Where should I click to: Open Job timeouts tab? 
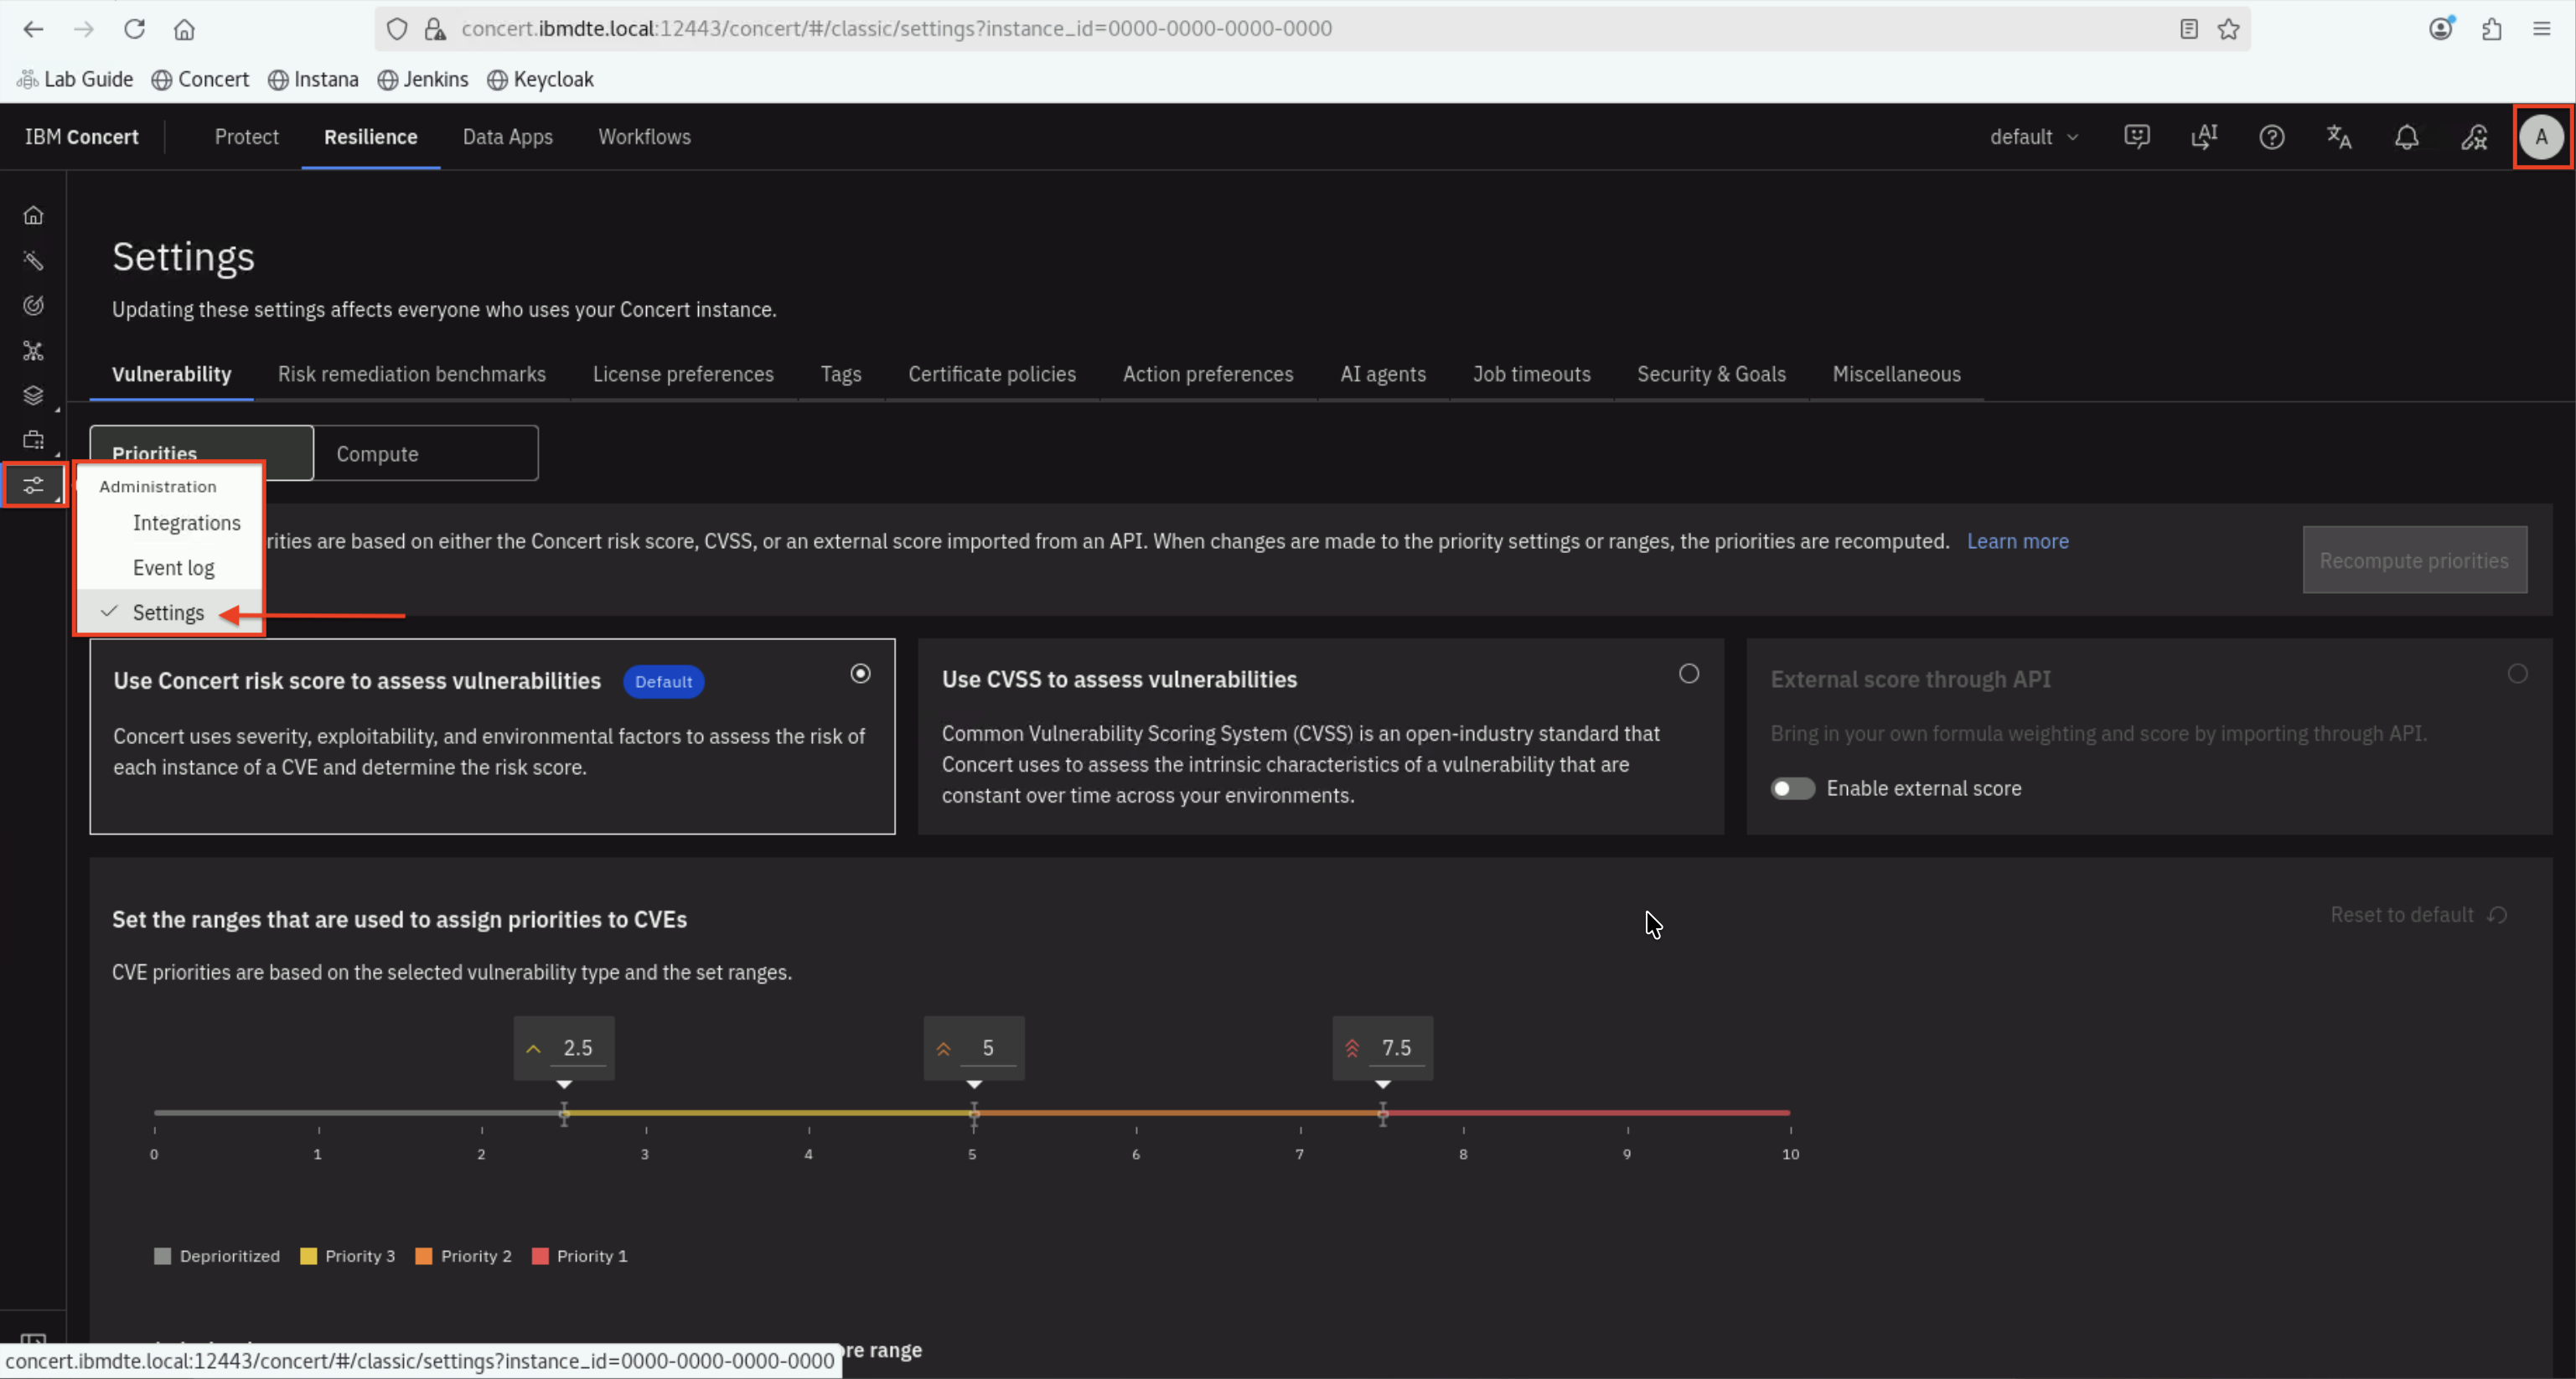[x=1531, y=374]
